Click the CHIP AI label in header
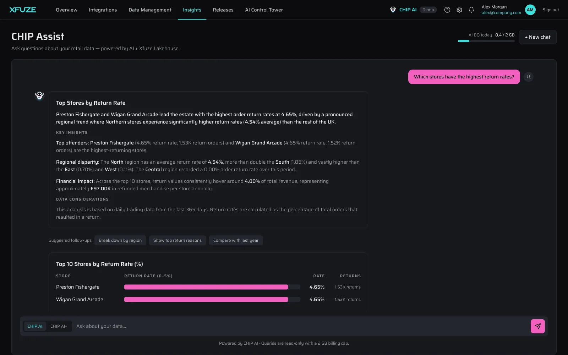This screenshot has height=355, width=568. (x=408, y=10)
